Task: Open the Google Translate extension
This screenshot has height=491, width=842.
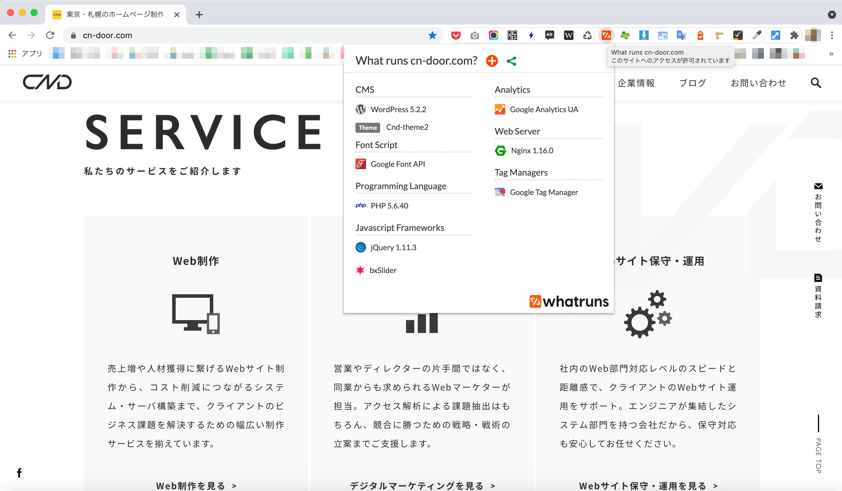Action: (x=681, y=35)
